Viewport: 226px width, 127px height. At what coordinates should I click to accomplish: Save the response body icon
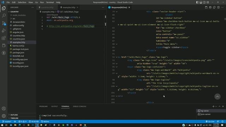click(x=210, y=7)
